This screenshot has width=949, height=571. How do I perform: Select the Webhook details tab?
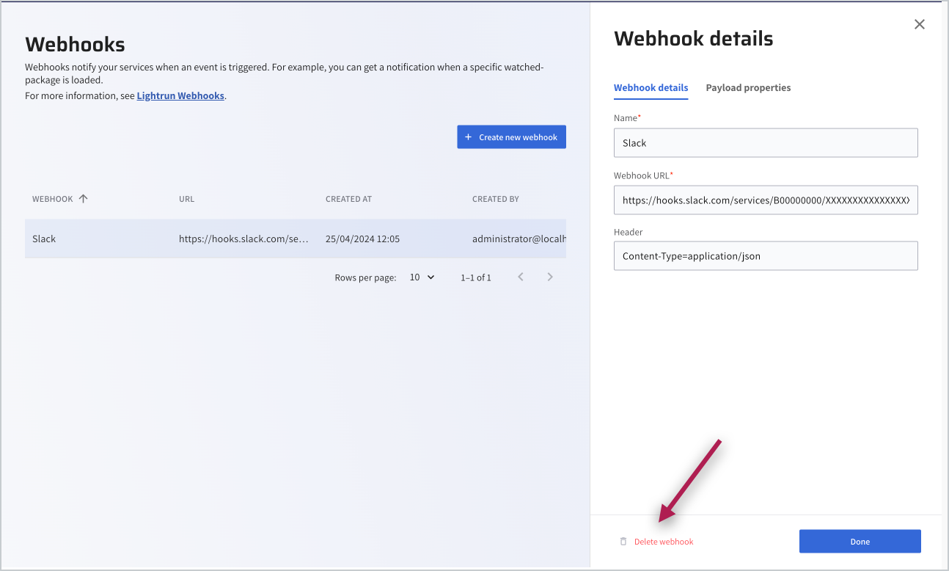pos(651,88)
